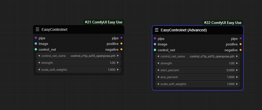This screenshot has height=110, width=262.
Task: Click the purple pipe input port on EasyControlnet
Action: coord(36,38)
